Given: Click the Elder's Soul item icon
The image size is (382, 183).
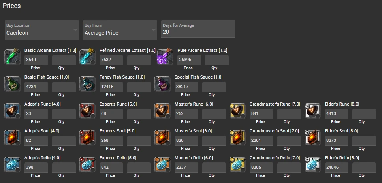Looking at the screenshot, I should 312,138.
